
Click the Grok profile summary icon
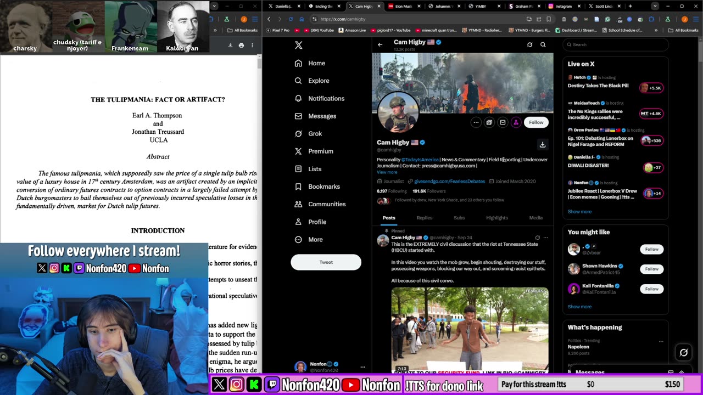click(x=529, y=44)
